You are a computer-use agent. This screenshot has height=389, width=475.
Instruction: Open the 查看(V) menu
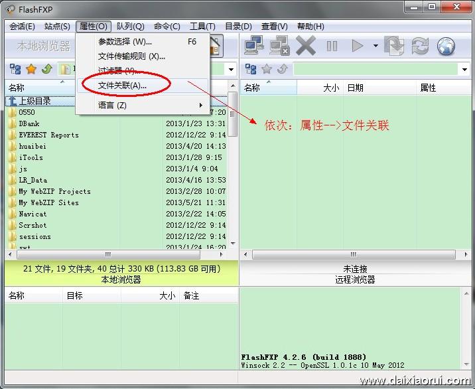point(274,27)
